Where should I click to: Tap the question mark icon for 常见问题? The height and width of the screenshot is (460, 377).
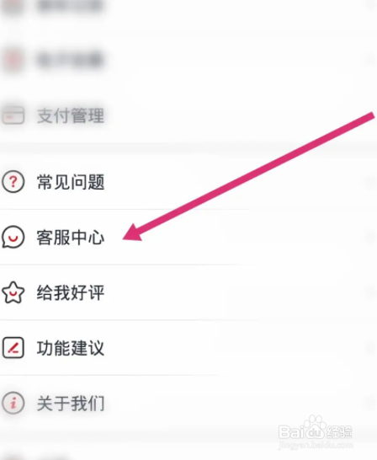[x=13, y=182]
